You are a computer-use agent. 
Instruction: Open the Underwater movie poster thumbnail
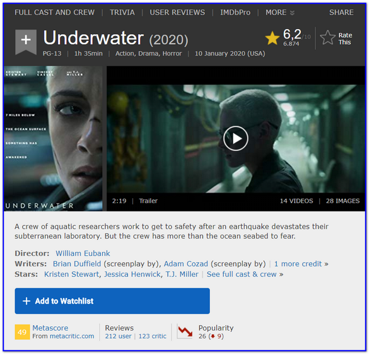click(x=53, y=138)
